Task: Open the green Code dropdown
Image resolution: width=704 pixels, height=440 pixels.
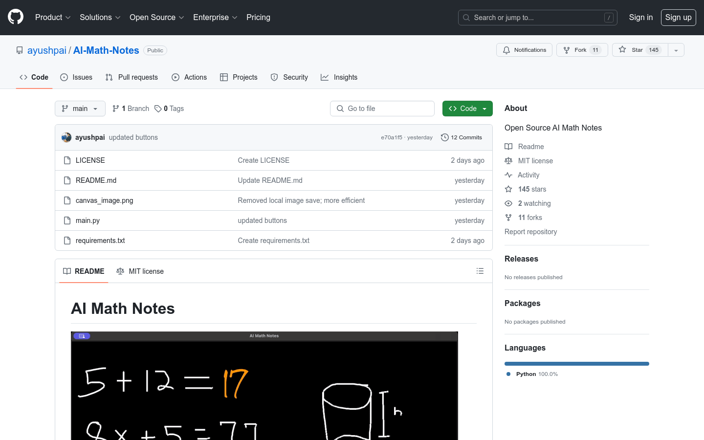Action: [467, 109]
